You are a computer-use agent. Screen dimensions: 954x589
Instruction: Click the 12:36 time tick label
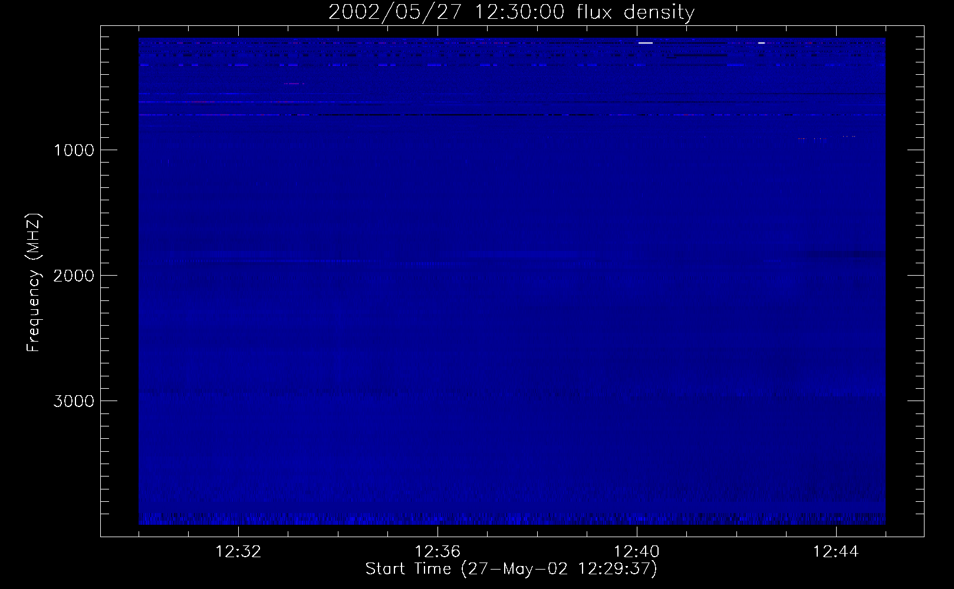[x=437, y=552]
